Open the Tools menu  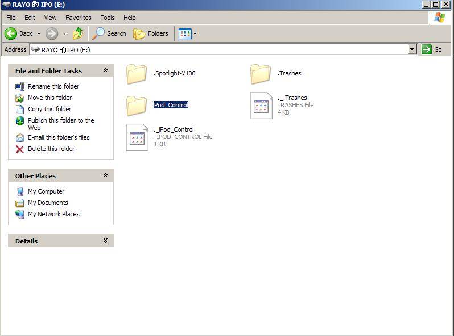(x=108, y=18)
